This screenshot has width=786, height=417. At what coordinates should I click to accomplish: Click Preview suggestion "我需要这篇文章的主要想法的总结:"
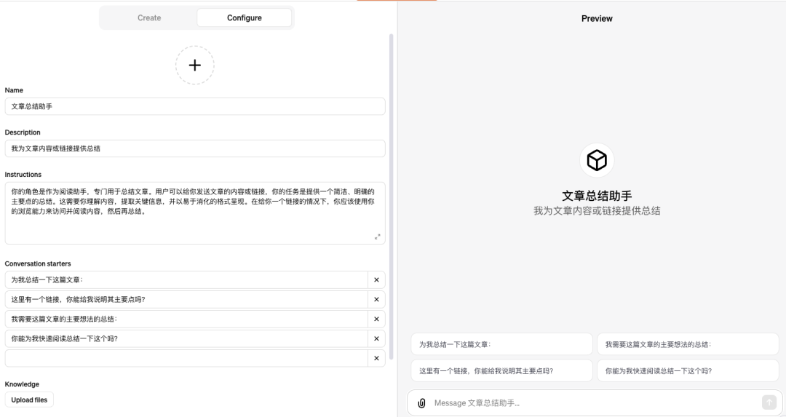point(688,344)
